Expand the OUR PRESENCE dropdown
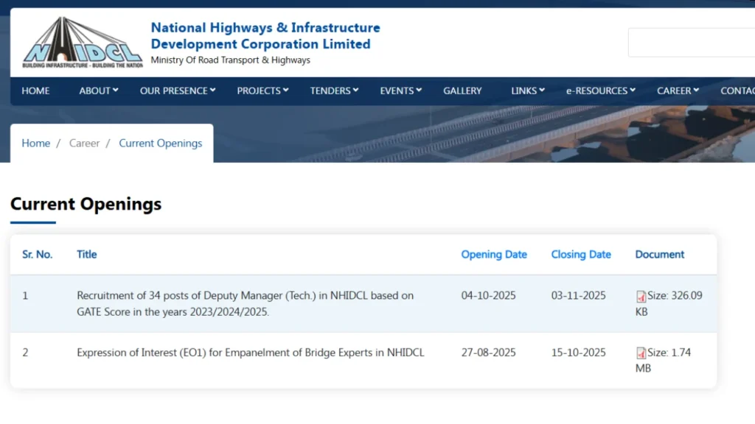 178,91
